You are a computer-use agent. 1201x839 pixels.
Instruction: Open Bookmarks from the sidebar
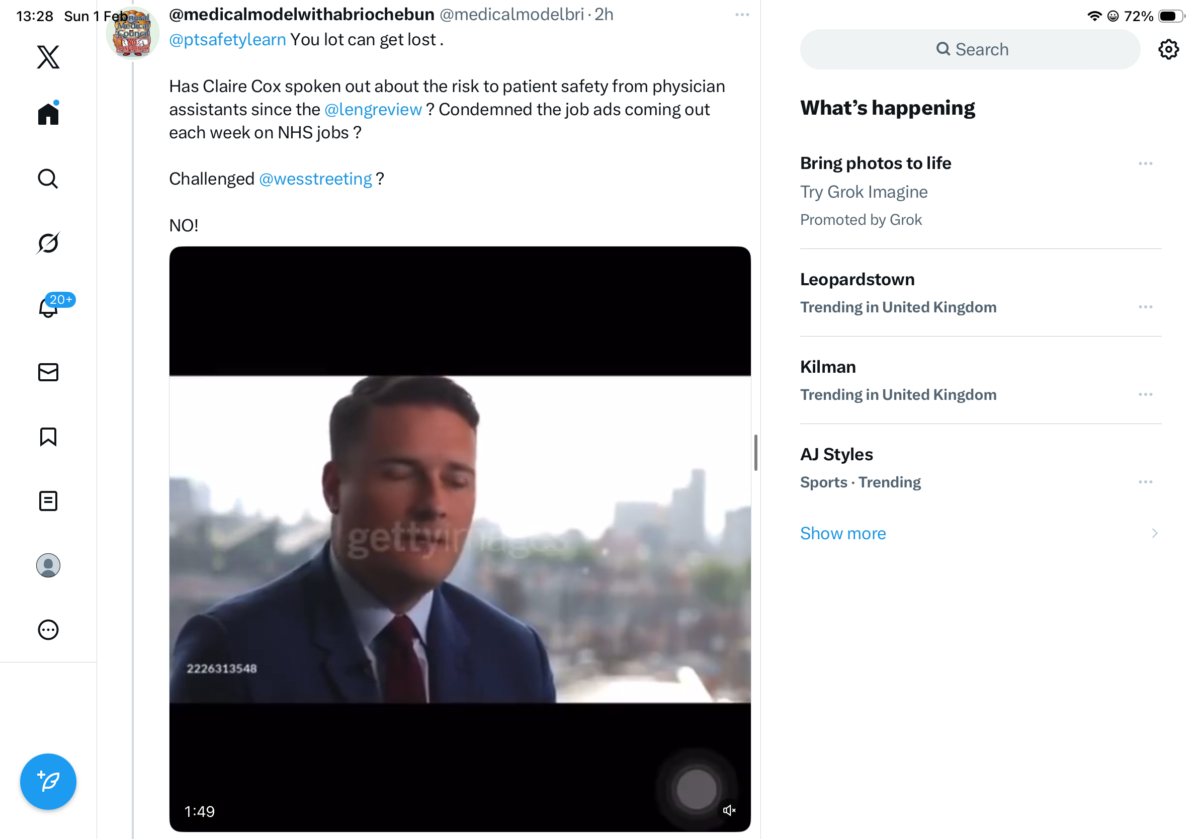tap(48, 437)
